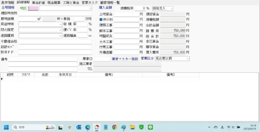Open Wi-Fi network settings in tray

(x=229, y=127)
